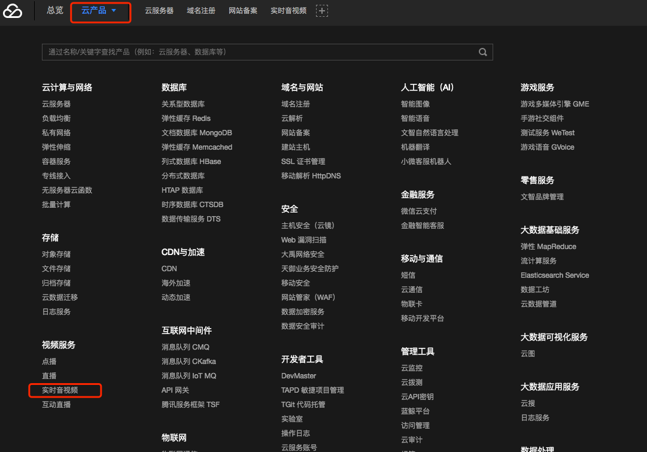Open 无服务器云函数 product link
This screenshot has height=452, width=647.
click(x=67, y=190)
